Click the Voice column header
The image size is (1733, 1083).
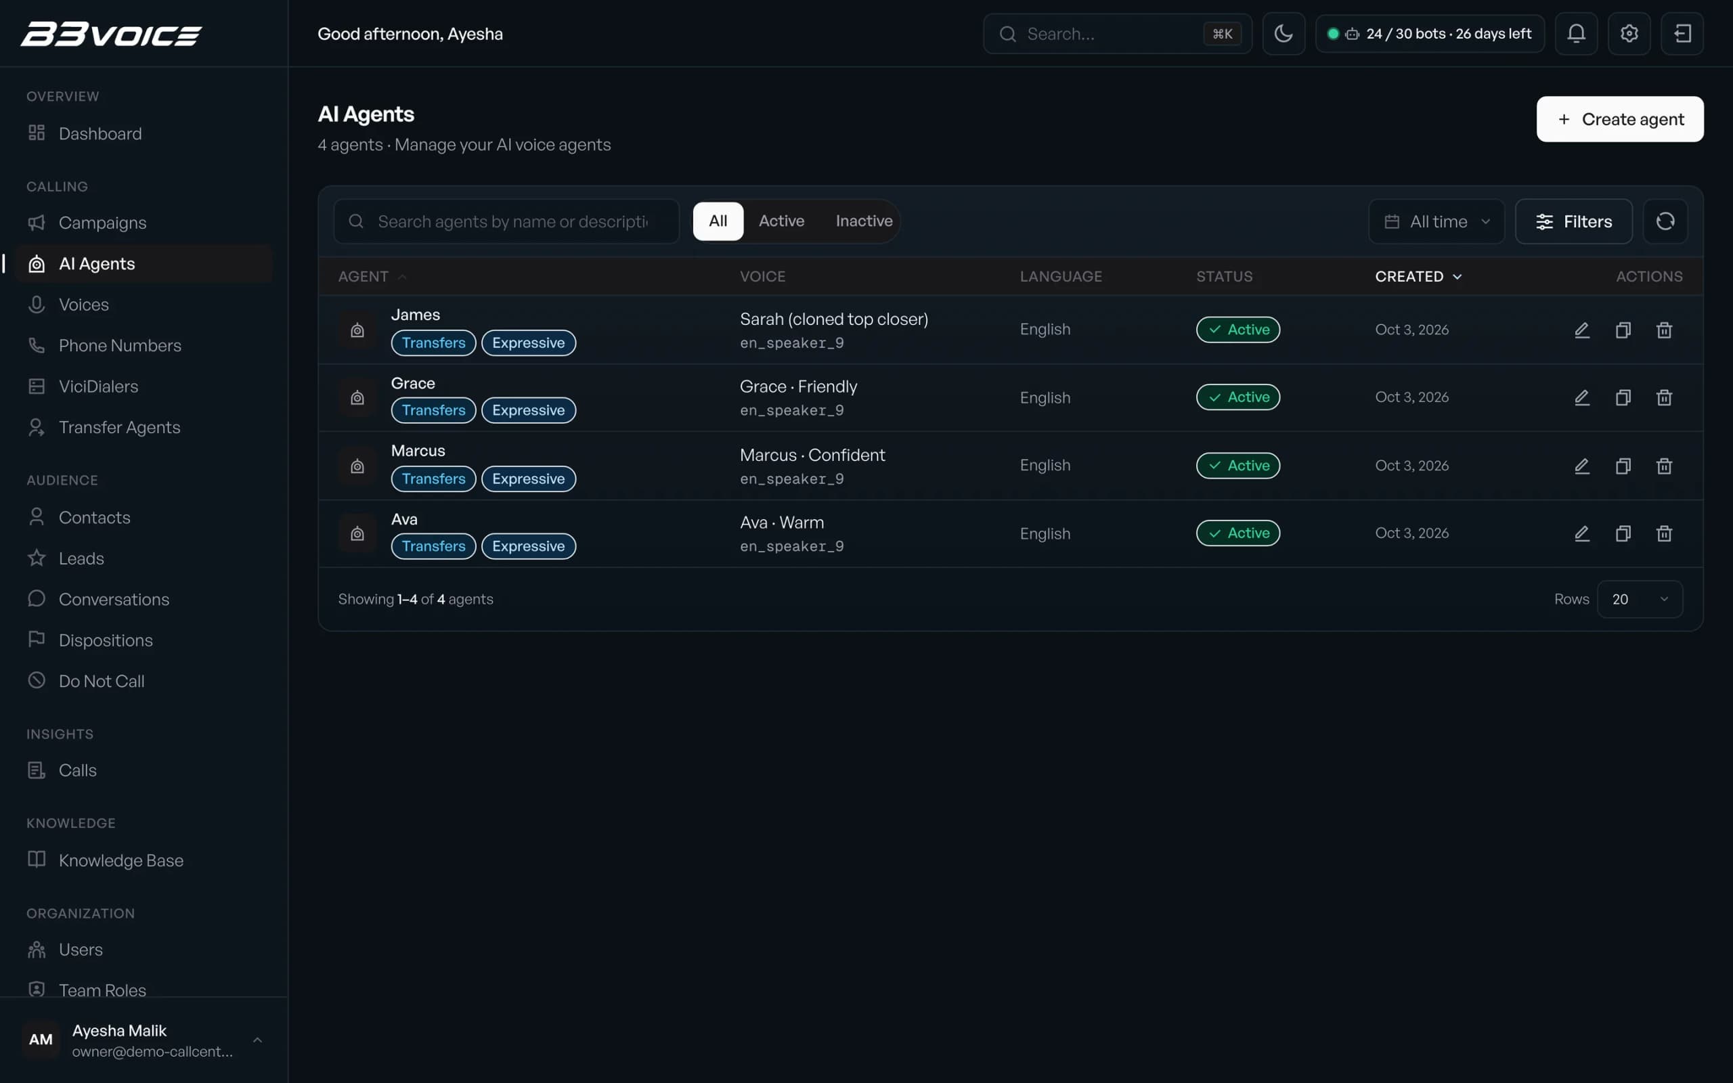pos(762,276)
